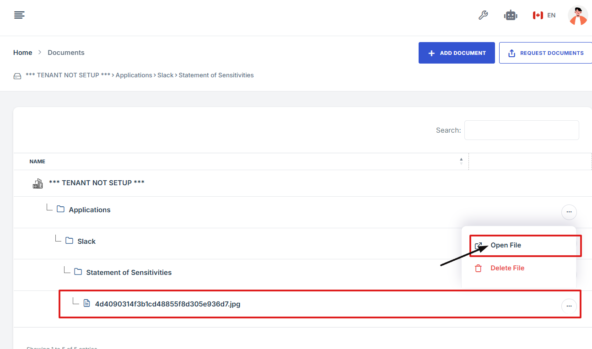
Task: Choose Delete File in the context menu
Action: pos(507,268)
